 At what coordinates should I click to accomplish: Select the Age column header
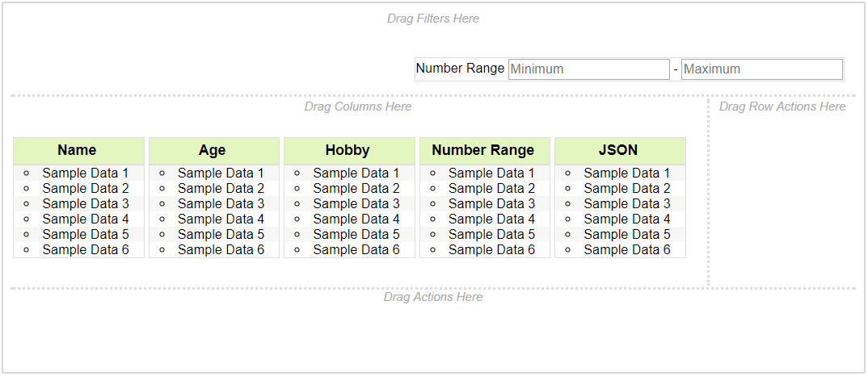213,150
